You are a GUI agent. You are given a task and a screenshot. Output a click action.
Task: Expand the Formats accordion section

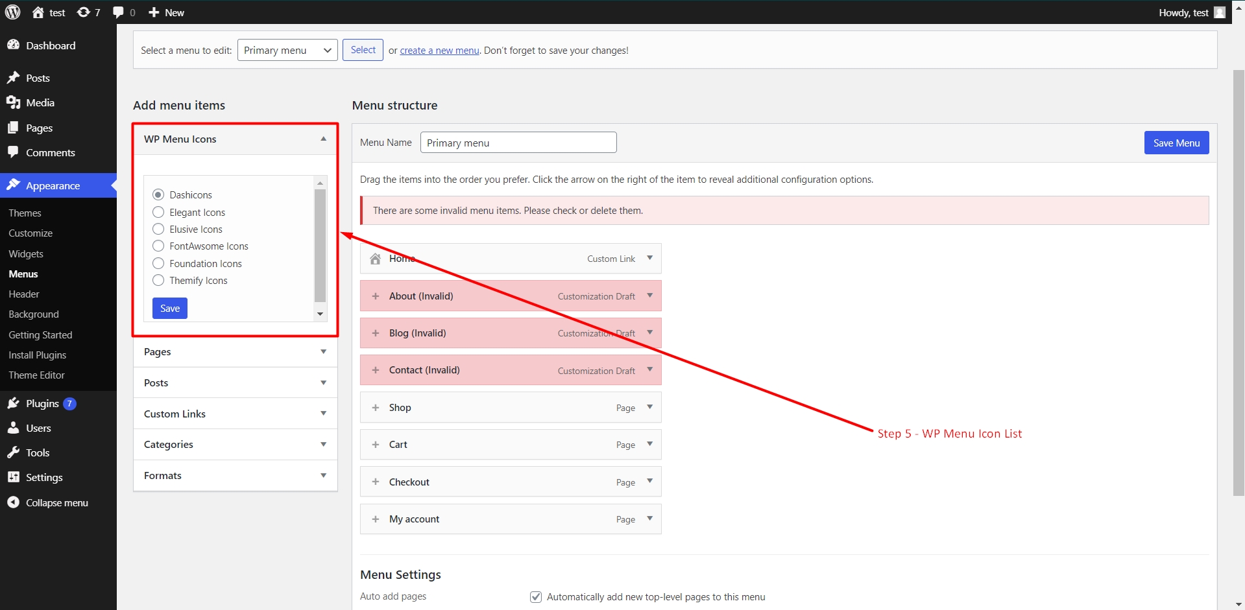[235, 475]
